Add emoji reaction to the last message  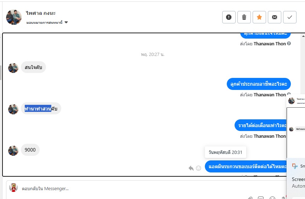point(198,168)
